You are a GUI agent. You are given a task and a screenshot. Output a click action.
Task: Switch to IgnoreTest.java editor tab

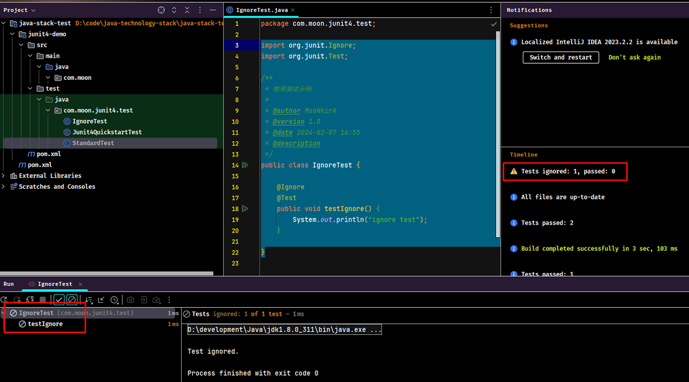tap(262, 10)
